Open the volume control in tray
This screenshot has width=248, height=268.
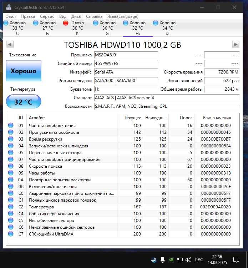188,260
